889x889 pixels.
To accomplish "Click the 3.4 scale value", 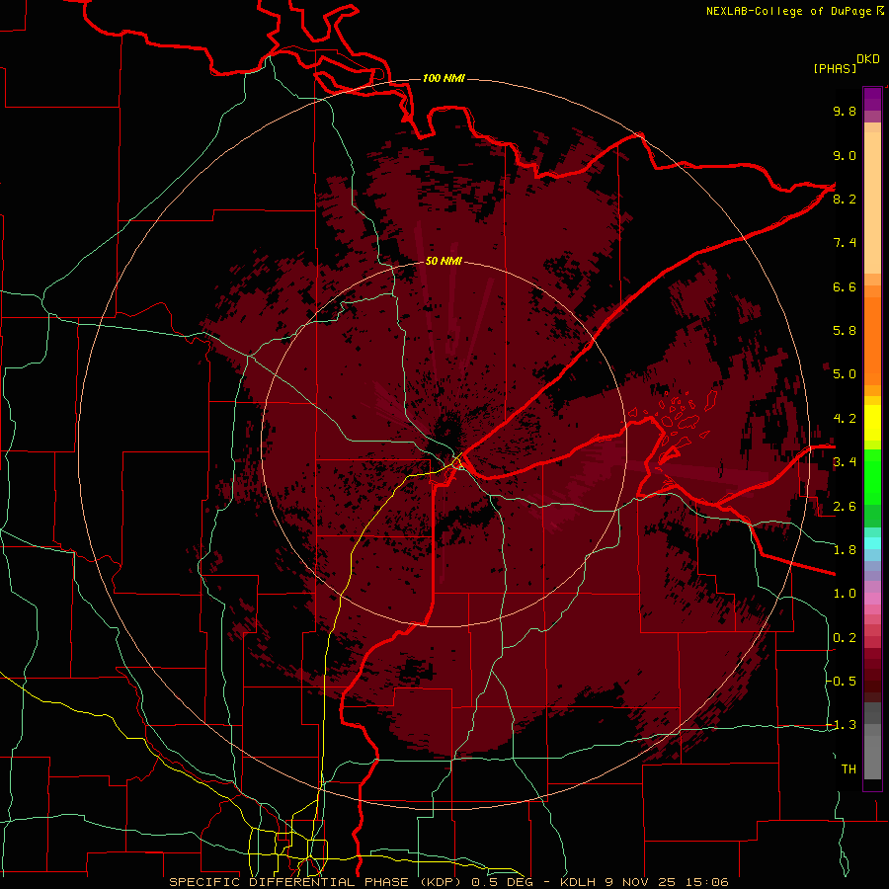I will click(845, 462).
